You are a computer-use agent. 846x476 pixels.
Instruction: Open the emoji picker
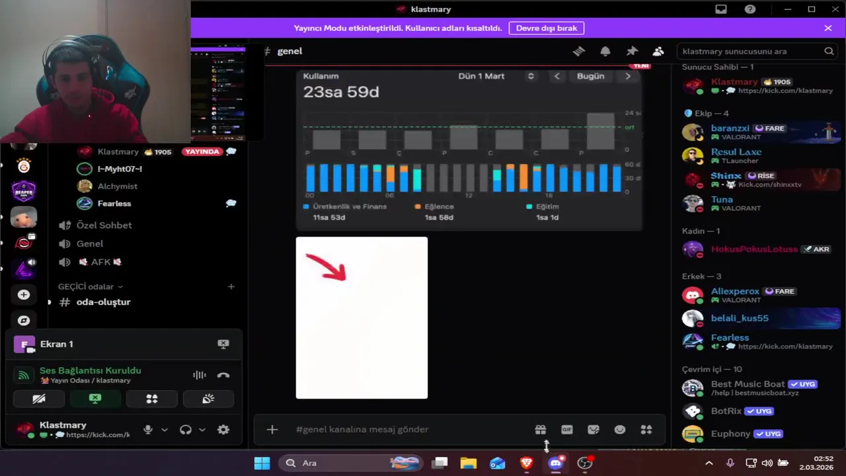pyautogui.click(x=620, y=430)
